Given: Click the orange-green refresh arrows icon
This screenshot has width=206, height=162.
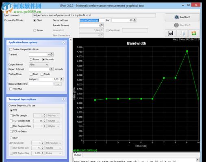Looking at the screenshot, I should [x=194, y=33].
